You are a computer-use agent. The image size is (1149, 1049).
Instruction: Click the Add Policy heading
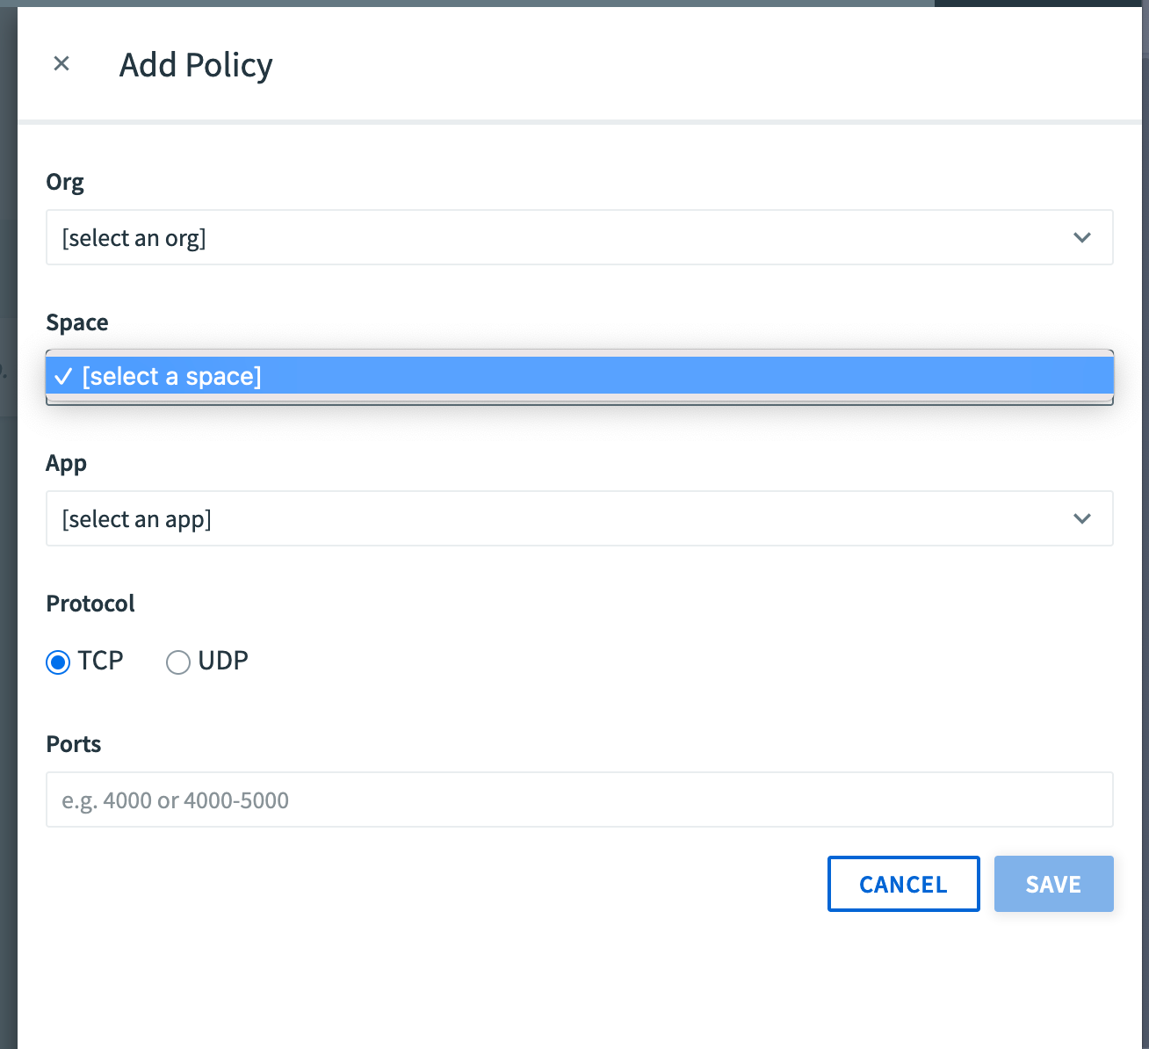(x=196, y=65)
